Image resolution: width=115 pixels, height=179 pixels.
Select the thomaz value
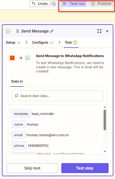click(x=33, y=124)
